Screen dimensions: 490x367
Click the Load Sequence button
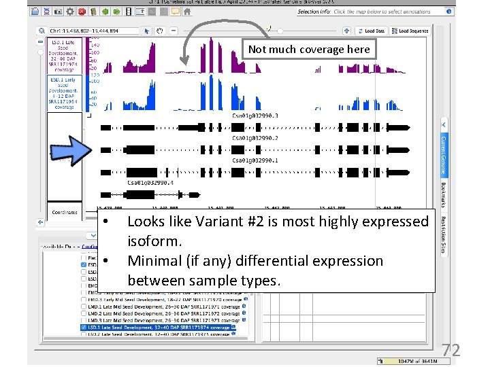coord(410,31)
